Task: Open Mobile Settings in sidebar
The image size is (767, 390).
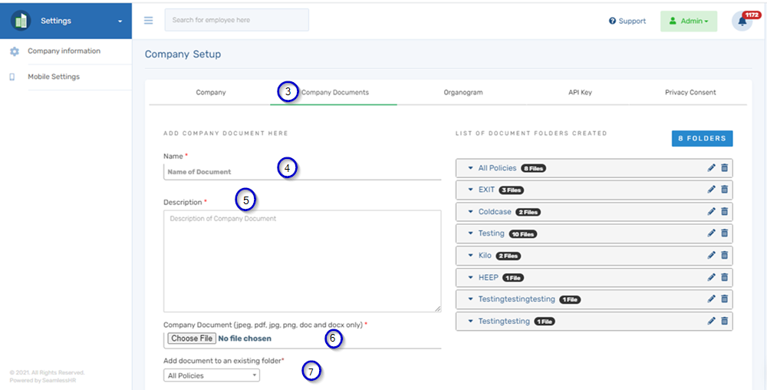Action: click(54, 77)
